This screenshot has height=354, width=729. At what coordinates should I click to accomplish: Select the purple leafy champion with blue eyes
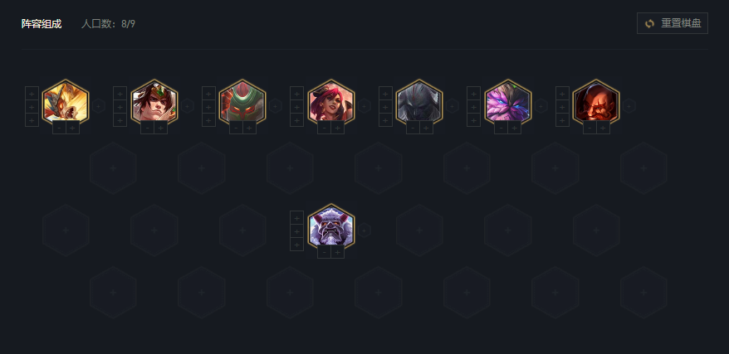tap(507, 103)
